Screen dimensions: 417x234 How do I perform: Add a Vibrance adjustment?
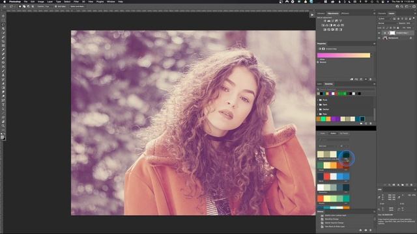pyautogui.click(x=341, y=21)
